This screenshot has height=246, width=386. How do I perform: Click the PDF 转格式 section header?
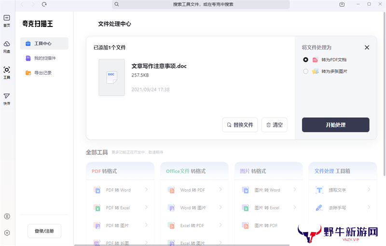click(x=104, y=171)
